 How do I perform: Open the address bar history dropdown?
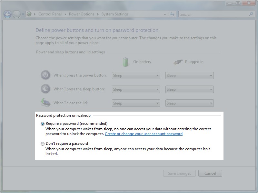165,14
